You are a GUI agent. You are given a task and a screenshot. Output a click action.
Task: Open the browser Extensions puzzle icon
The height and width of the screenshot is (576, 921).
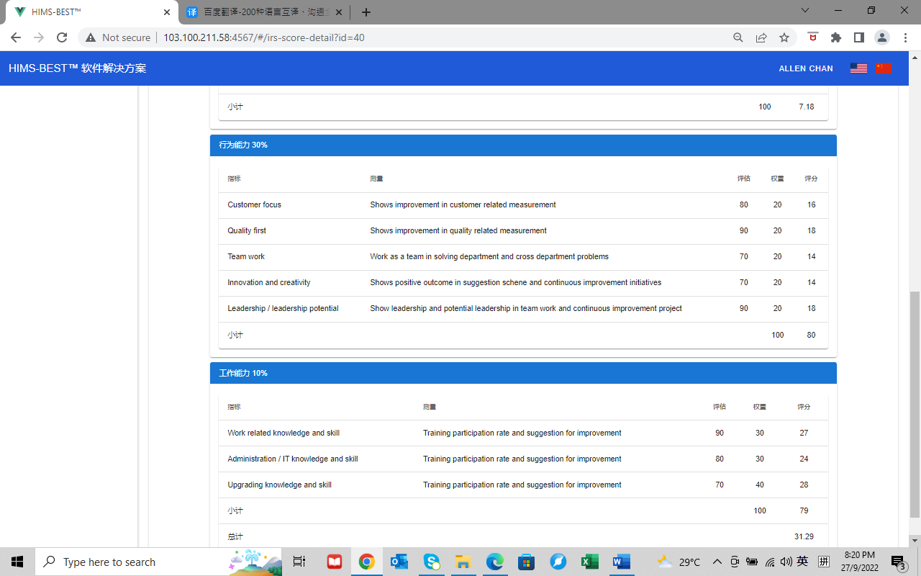click(x=835, y=37)
